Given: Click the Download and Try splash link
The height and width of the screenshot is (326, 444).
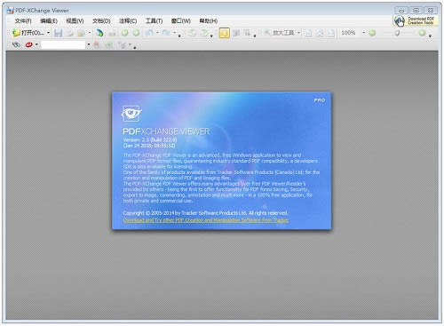Looking at the screenshot, I should coord(206,220).
